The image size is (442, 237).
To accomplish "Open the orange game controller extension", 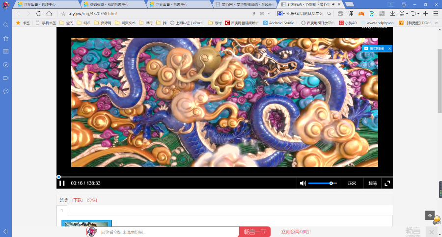I will 361,14.
